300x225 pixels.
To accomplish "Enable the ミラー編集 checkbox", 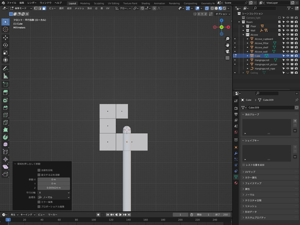I will coord(39,202).
